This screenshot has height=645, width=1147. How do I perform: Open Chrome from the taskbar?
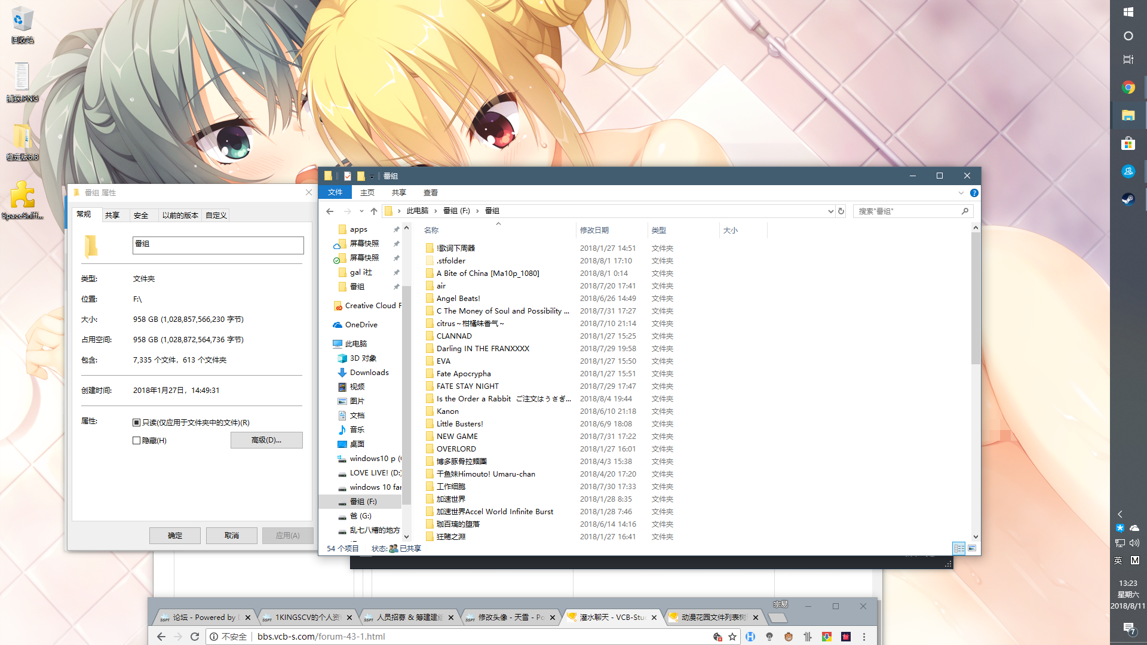click(x=1128, y=87)
